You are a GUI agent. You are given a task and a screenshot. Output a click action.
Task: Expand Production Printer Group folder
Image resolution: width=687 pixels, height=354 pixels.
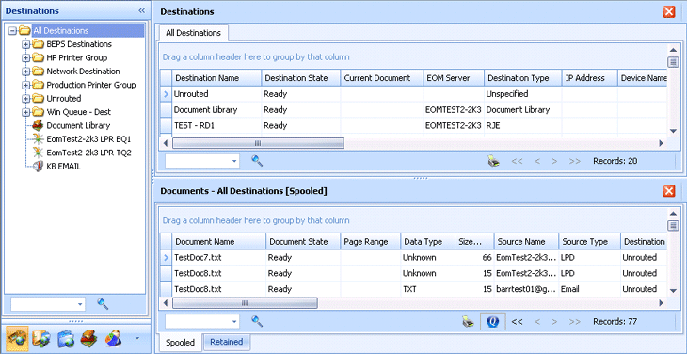coord(25,85)
